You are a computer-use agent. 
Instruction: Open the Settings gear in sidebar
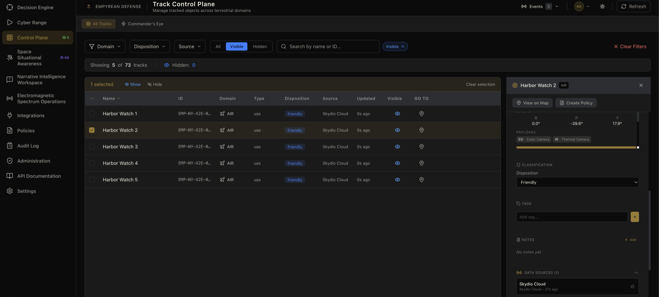(10, 191)
